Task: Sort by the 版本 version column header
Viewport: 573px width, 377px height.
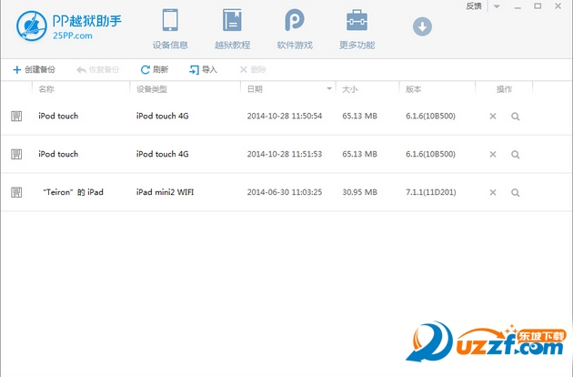Action: click(413, 89)
